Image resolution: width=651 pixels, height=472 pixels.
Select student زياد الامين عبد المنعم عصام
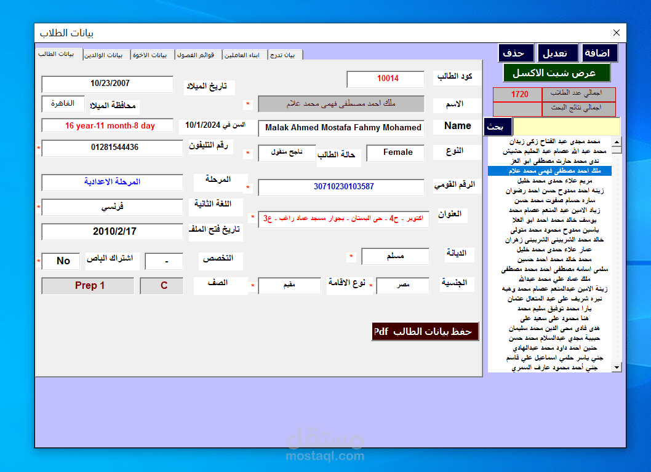pos(549,210)
